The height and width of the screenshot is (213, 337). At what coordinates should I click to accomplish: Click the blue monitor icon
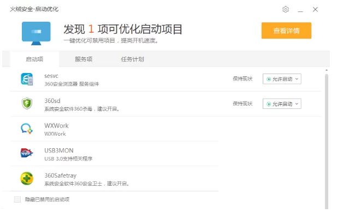click(x=36, y=33)
